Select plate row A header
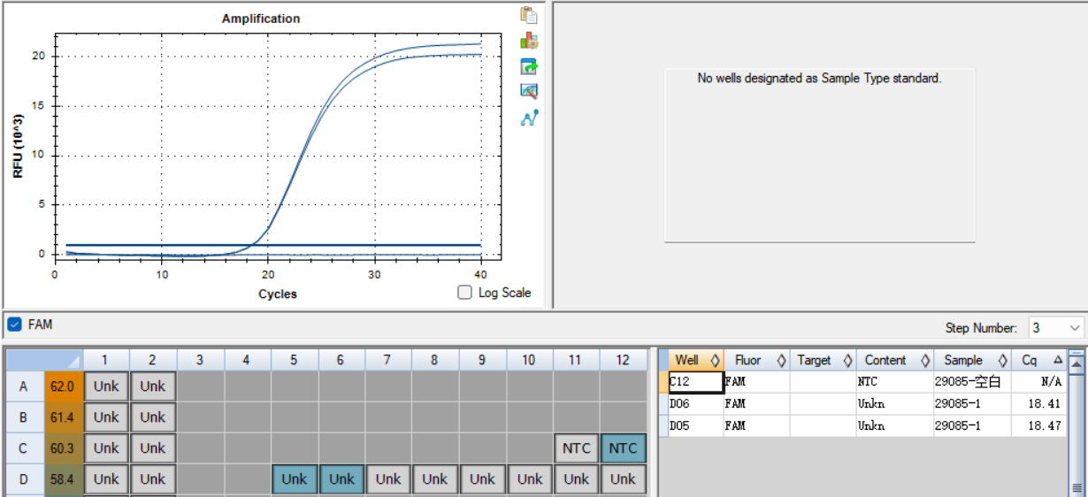Viewport: 1088px width, 497px height. click(x=25, y=386)
